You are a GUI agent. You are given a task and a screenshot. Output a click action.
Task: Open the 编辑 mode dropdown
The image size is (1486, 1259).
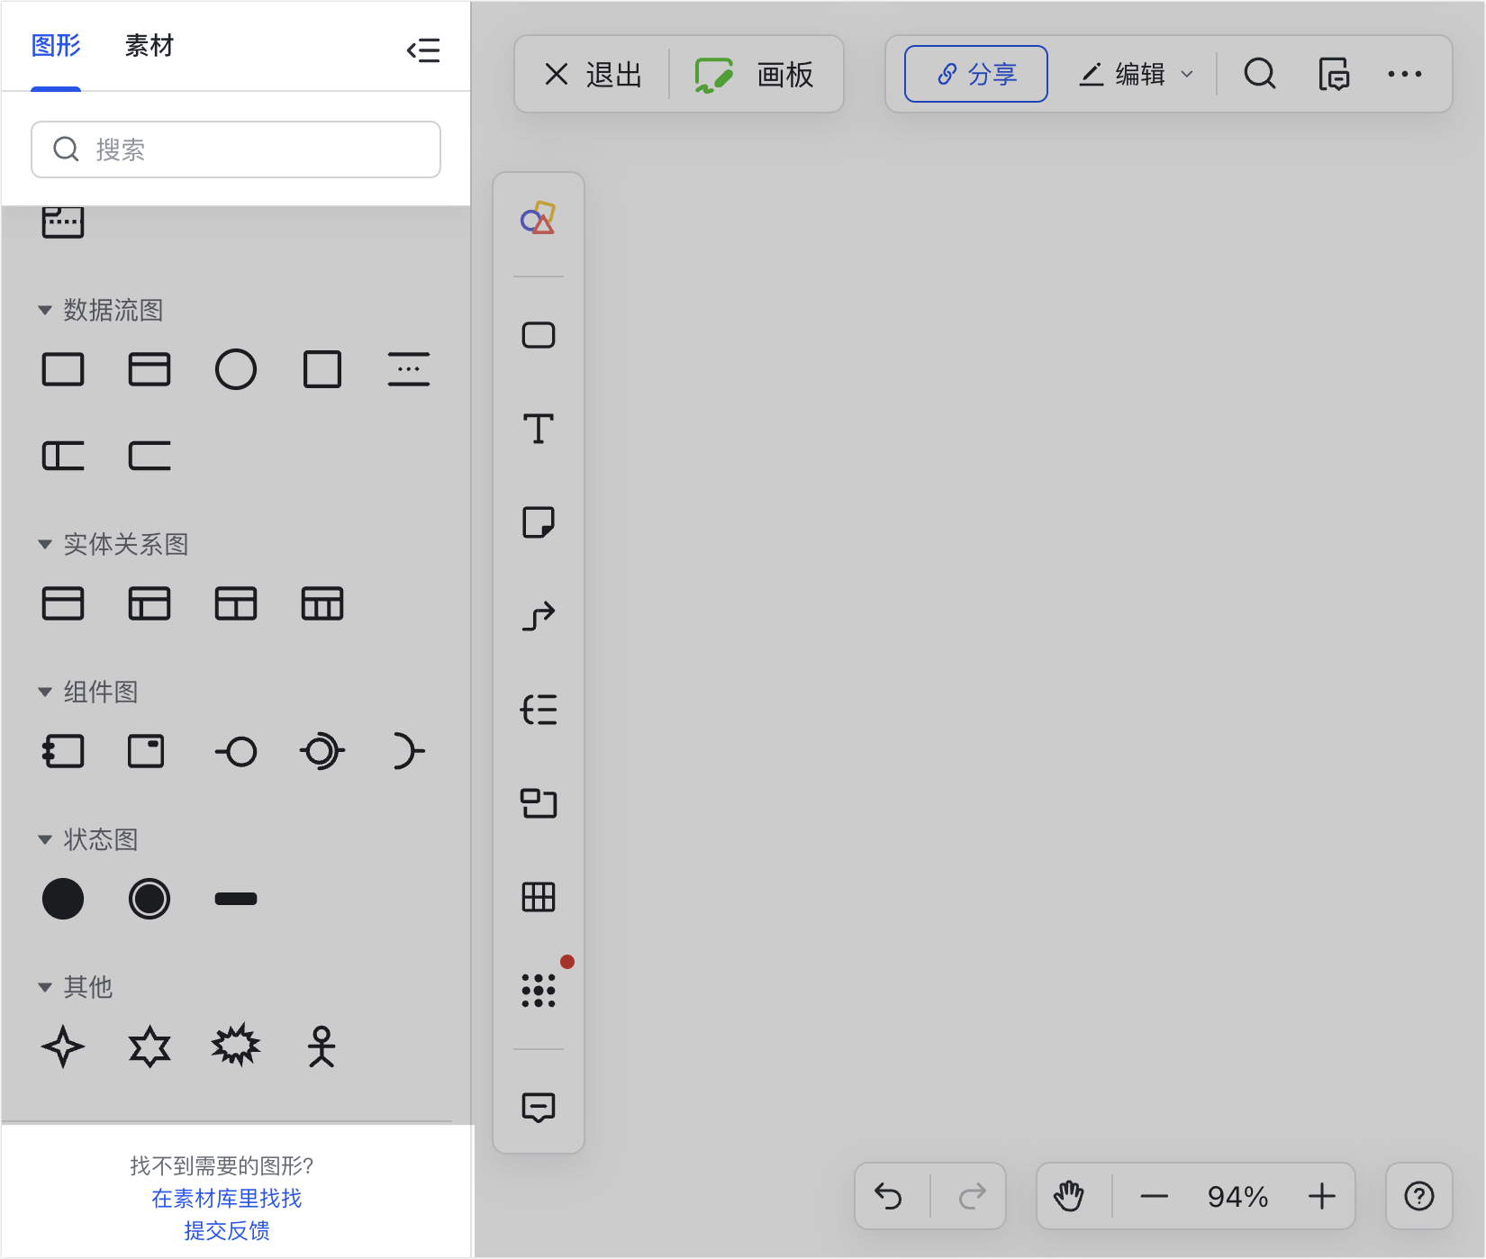[1137, 74]
